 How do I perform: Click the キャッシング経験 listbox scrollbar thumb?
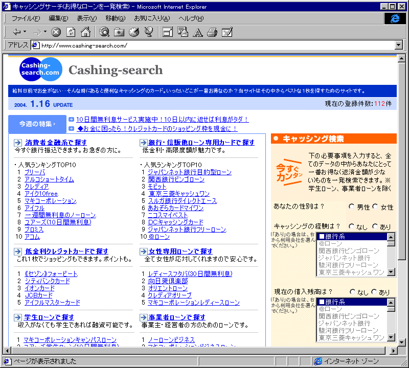point(391,244)
